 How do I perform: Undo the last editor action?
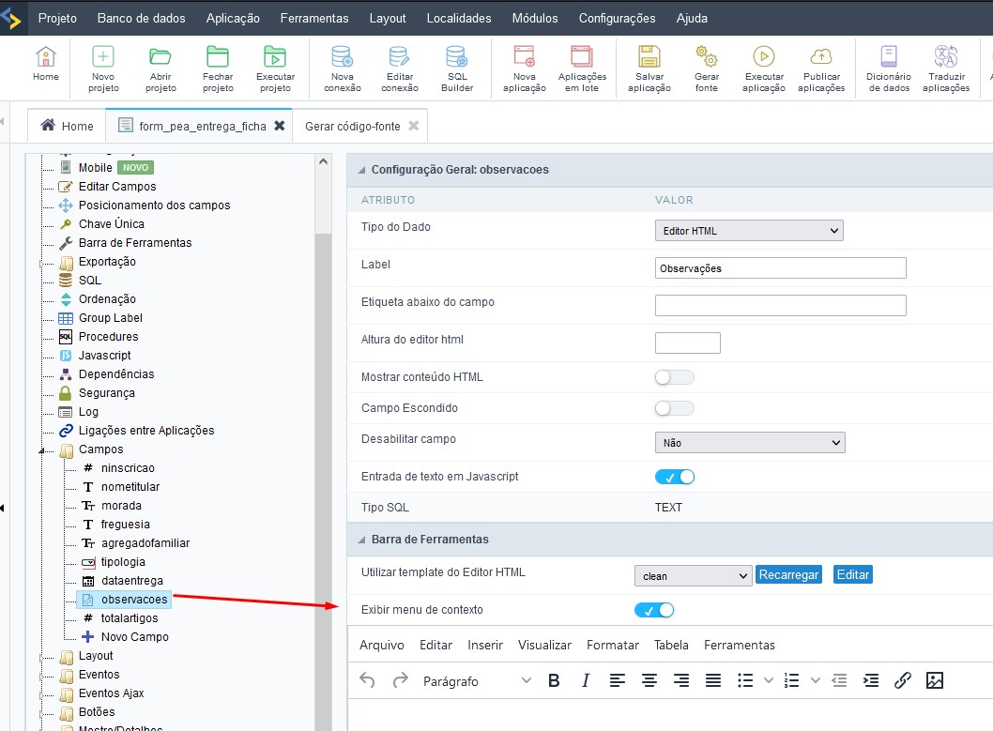(x=367, y=680)
